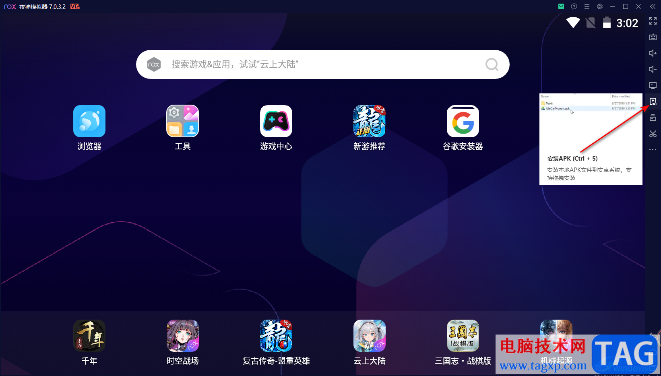Minimize the Nox emulator window
The width and height of the screenshot is (661, 376).
pyautogui.click(x=613, y=6)
